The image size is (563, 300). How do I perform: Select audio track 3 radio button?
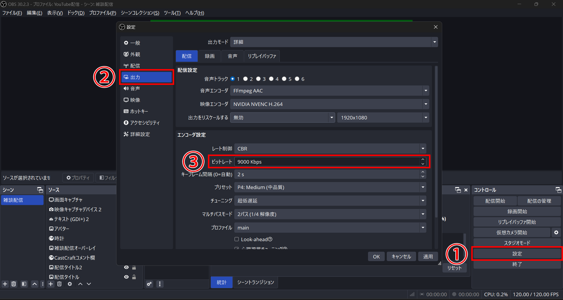(258, 79)
